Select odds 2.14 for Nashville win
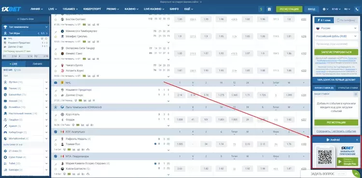 180,95
